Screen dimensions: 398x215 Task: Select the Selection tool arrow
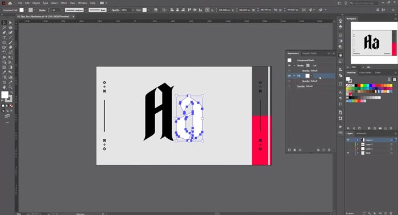pos(4,23)
